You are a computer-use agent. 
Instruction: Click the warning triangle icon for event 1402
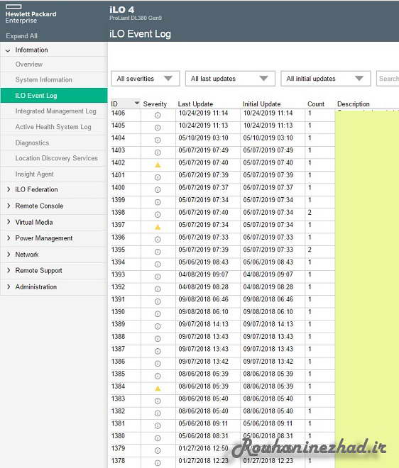[158, 165]
